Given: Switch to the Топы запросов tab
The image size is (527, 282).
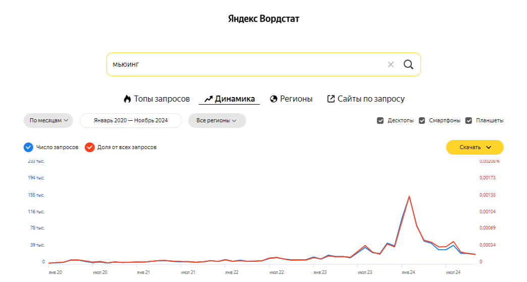Looking at the screenshot, I should 156,99.
